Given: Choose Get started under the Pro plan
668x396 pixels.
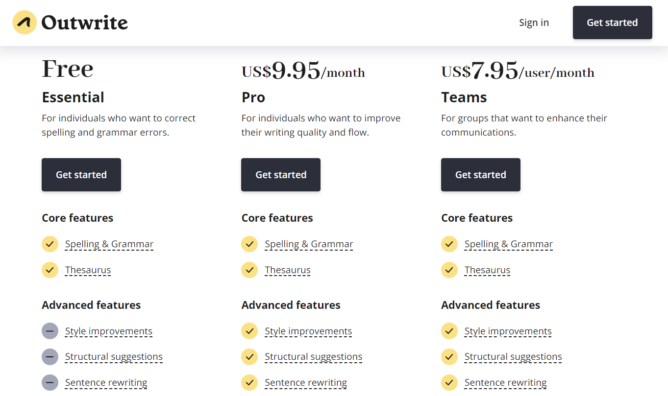Looking at the screenshot, I should pyautogui.click(x=281, y=175).
